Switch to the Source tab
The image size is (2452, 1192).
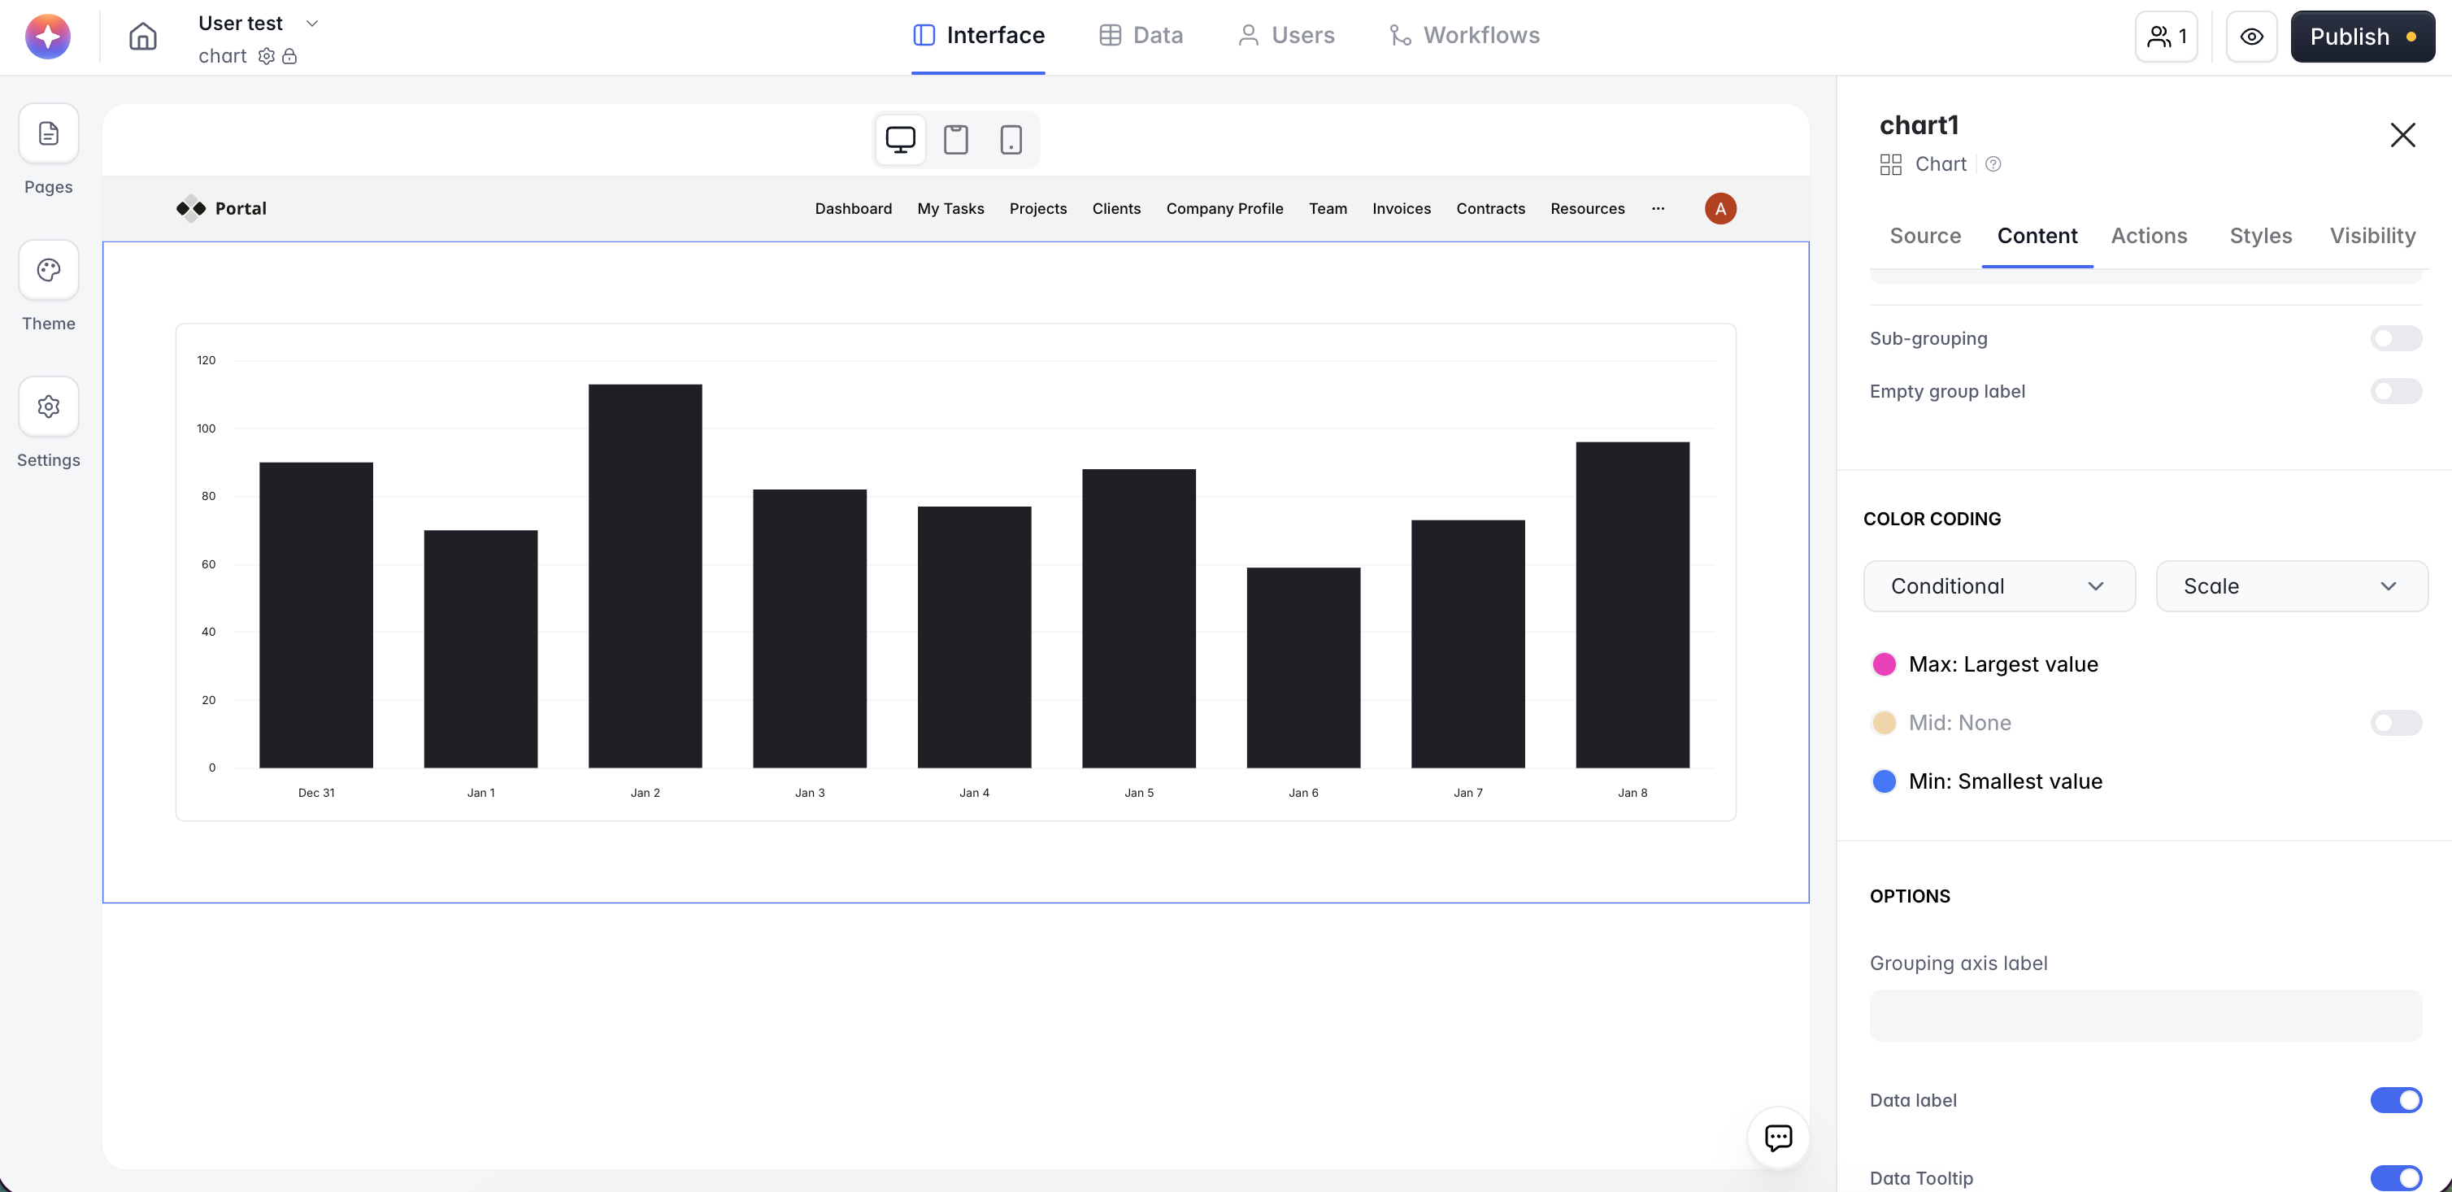[x=1924, y=236]
